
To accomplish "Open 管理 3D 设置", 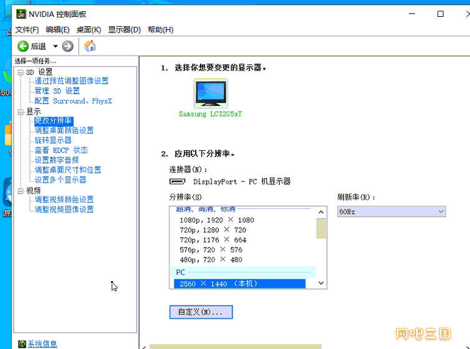I will point(57,91).
